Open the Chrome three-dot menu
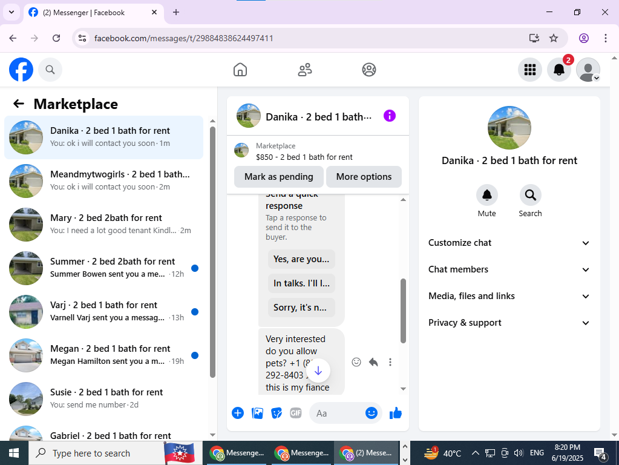The height and width of the screenshot is (465, 619). click(605, 38)
